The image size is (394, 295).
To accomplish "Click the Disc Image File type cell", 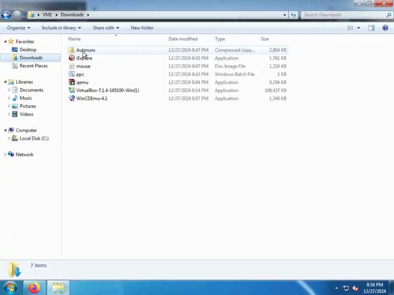I will pos(230,66).
